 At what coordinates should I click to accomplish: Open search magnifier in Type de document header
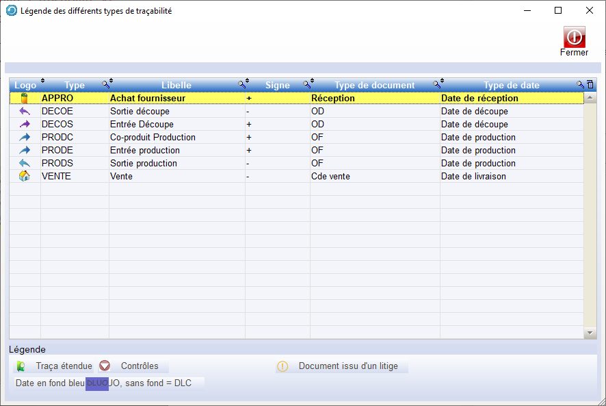coord(436,84)
